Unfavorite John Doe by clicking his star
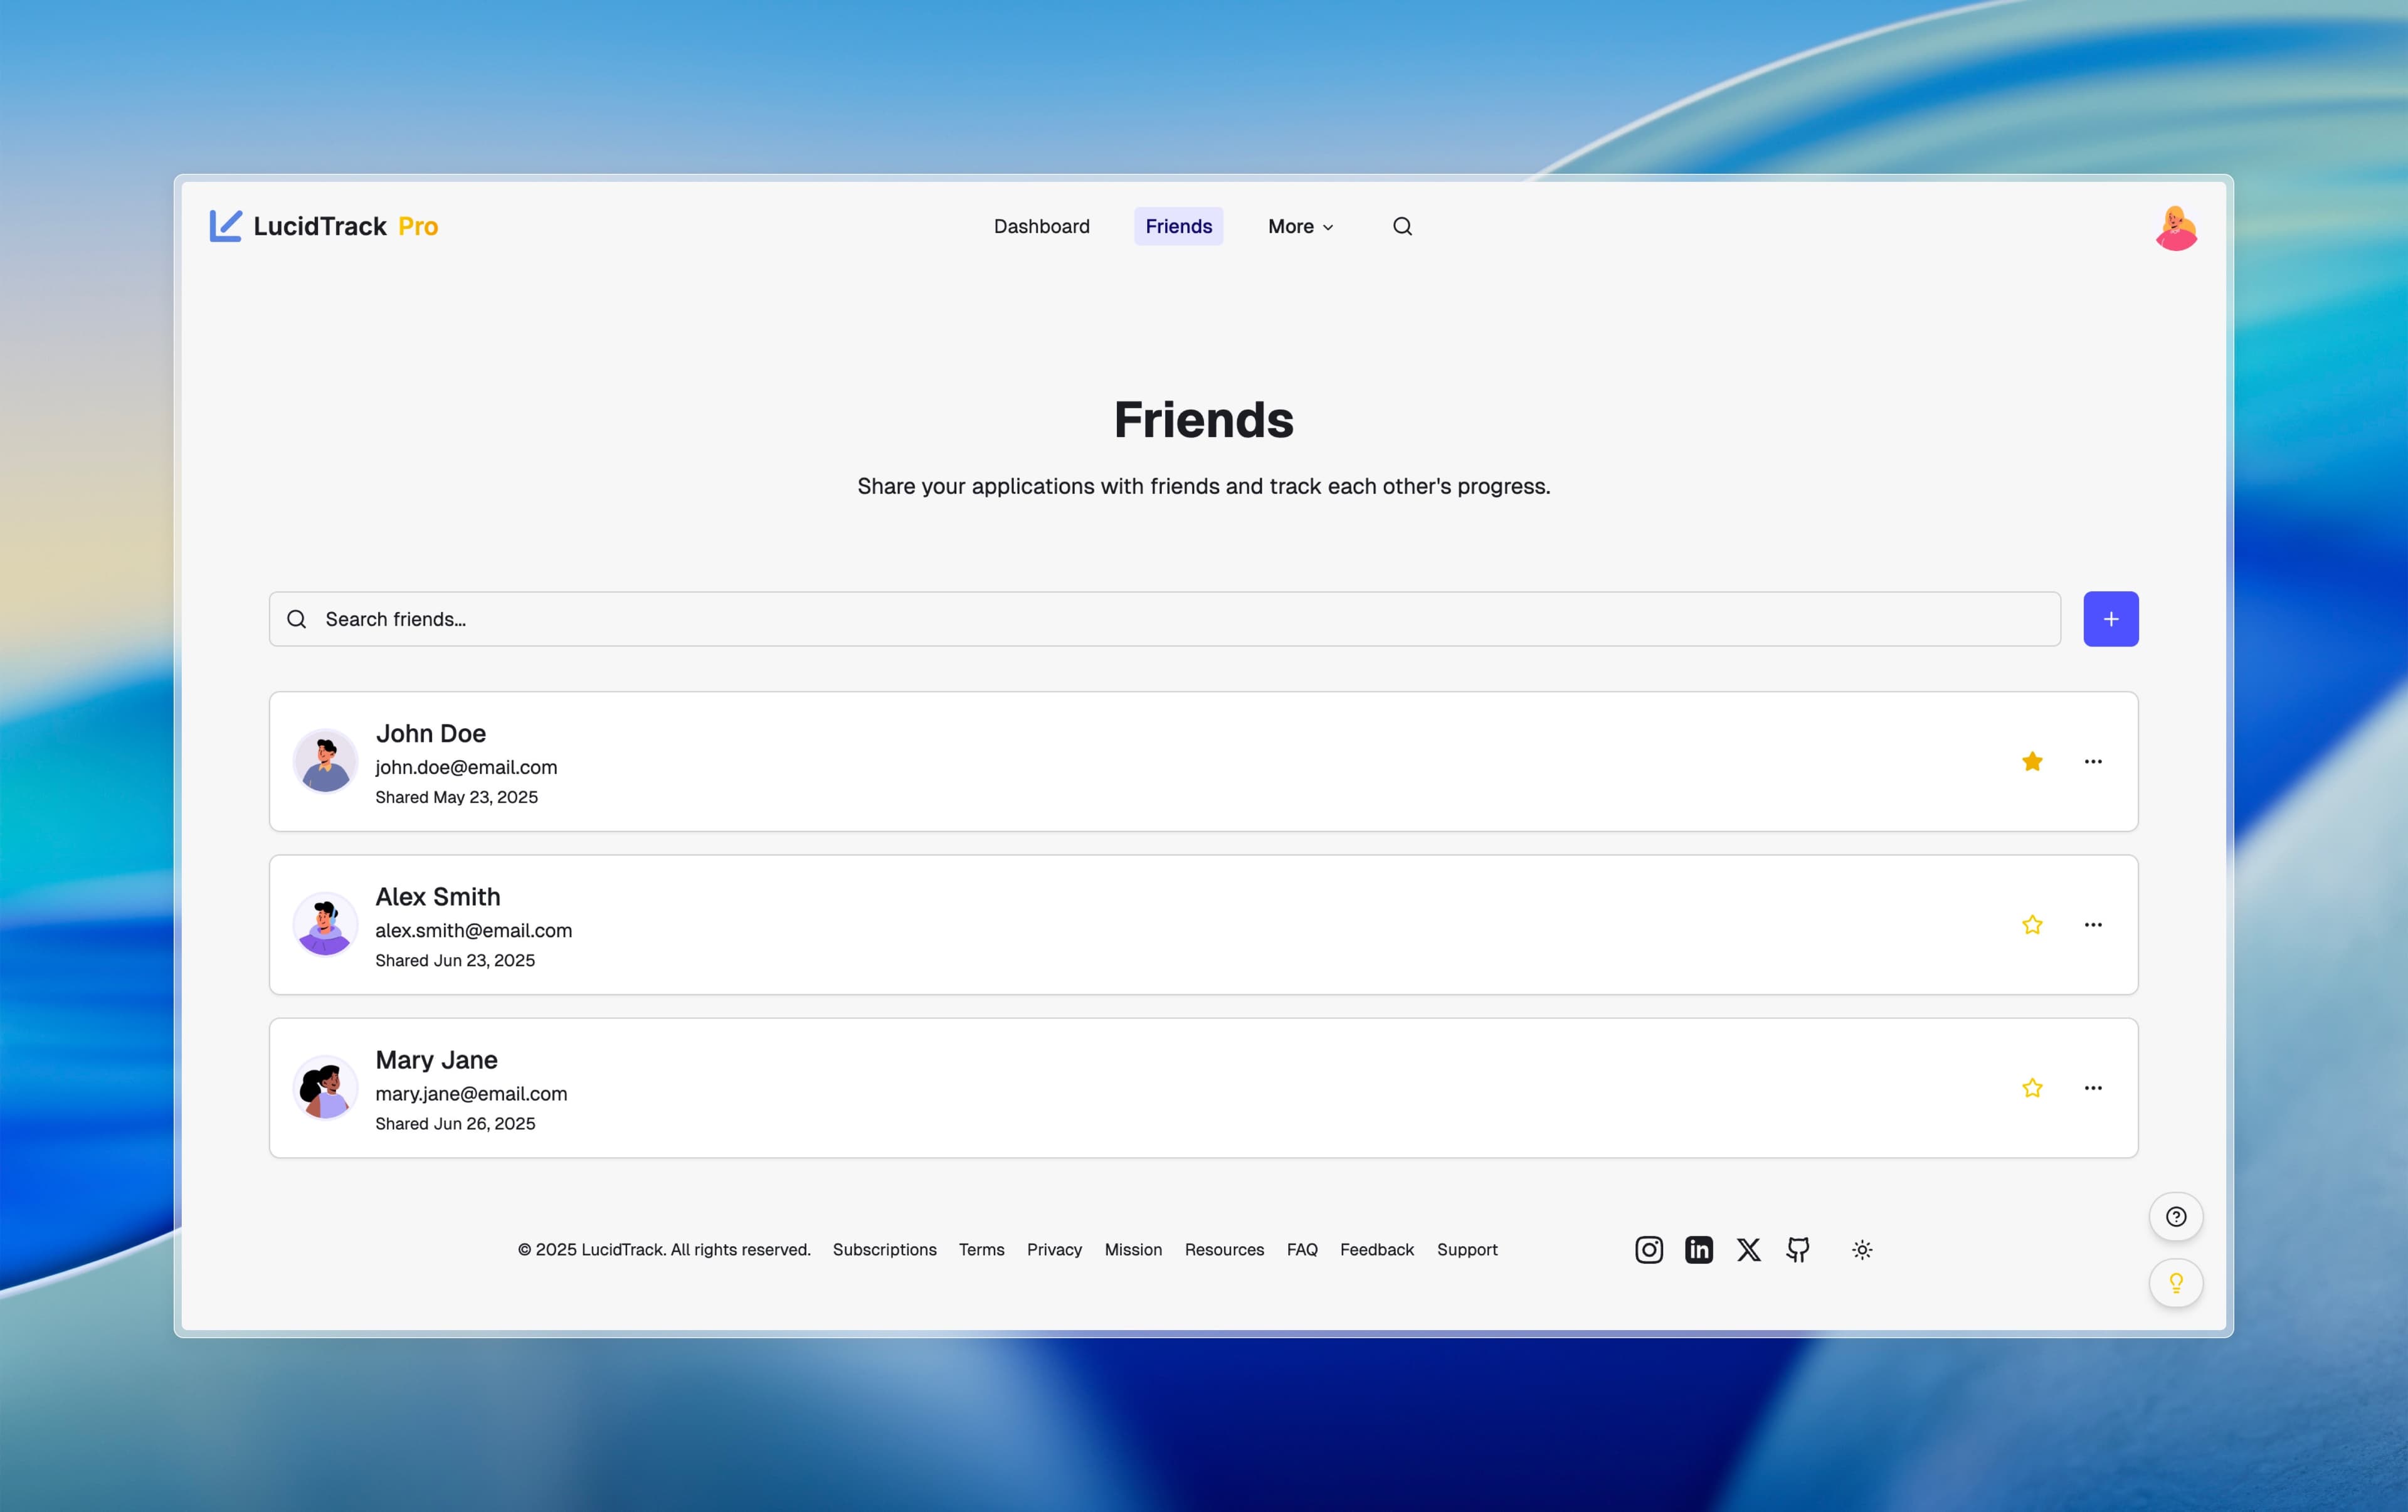The height and width of the screenshot is (1512, 2408). click(x=2032, y=761)
